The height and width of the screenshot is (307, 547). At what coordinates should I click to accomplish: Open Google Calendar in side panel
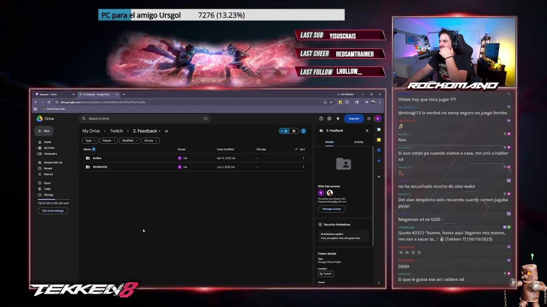point(379,130)
